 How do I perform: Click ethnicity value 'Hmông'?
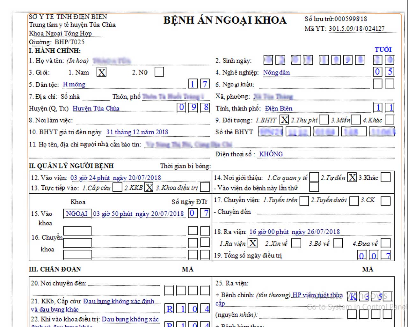pos(74,84)
